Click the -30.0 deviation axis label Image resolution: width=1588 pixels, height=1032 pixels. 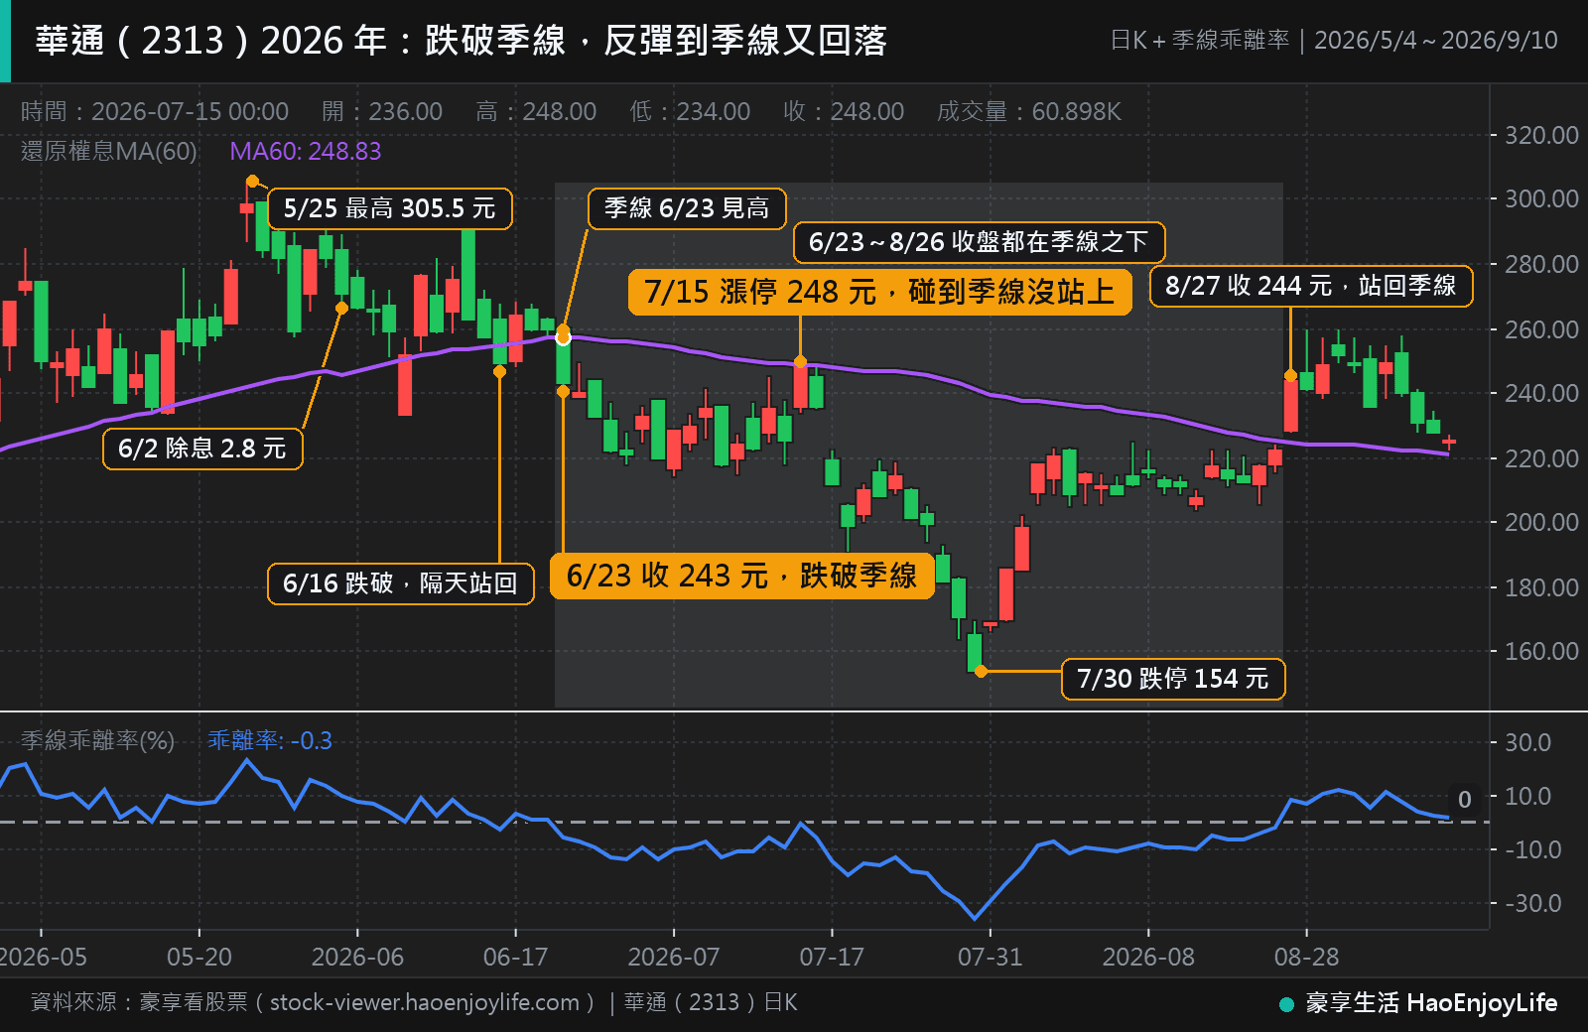pos(1533,903)
